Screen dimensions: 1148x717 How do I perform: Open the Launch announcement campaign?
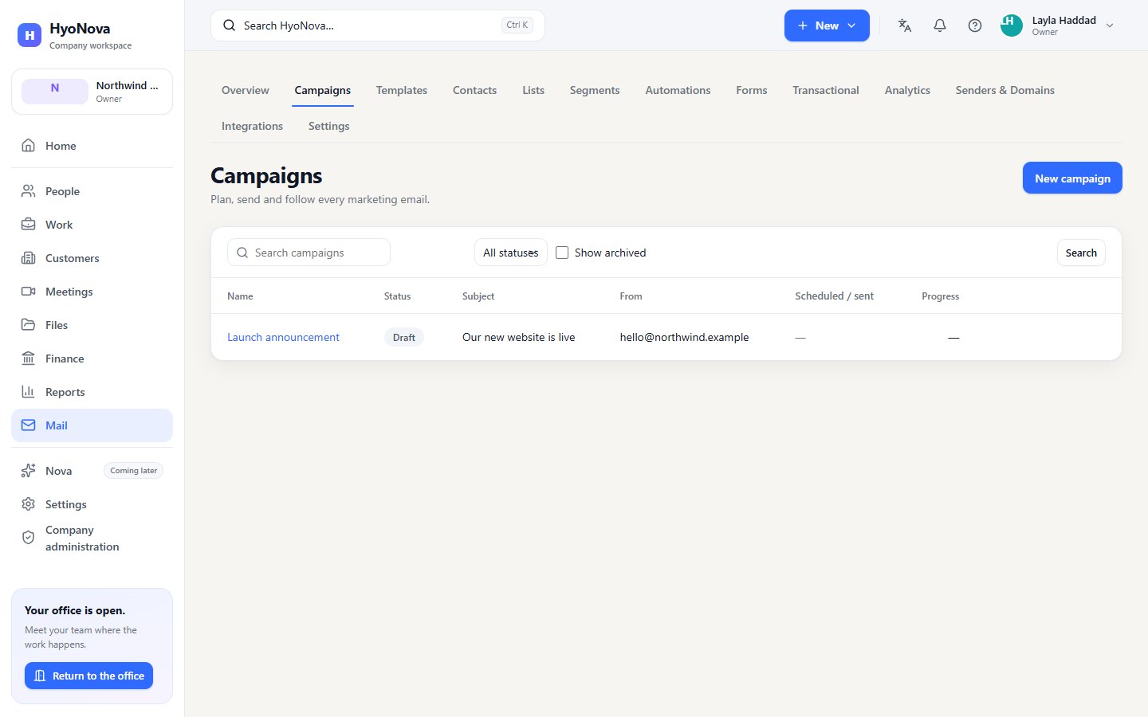(x=283, y=337)
